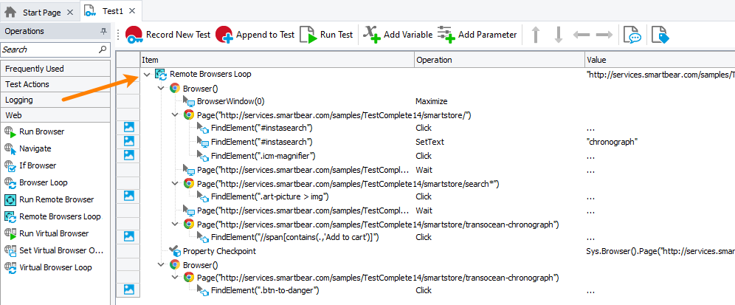This screenshot has width=735, height=305.
Task: Click the search magnifier icon
Action: pos(103,49)
